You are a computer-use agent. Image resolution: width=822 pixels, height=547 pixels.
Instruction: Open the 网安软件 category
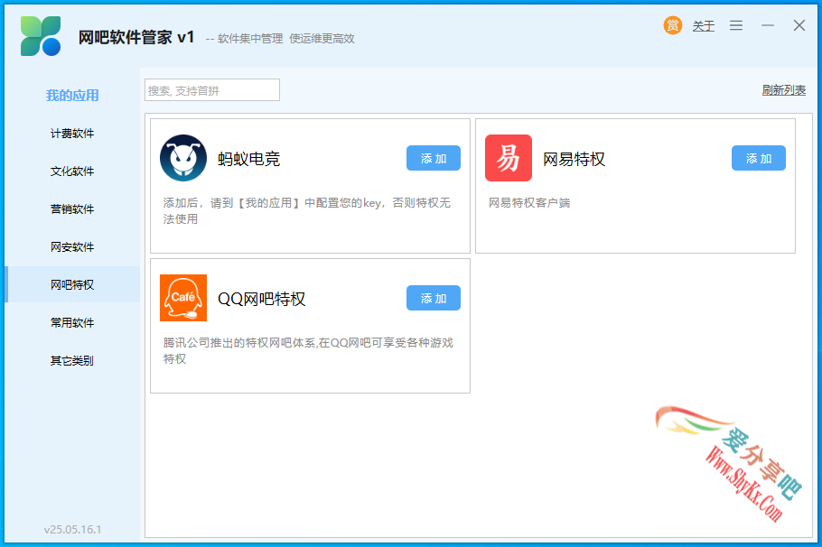coord(72,246)
